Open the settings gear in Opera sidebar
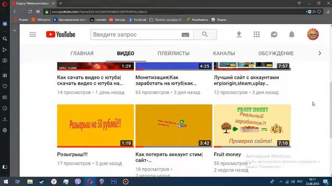The width and height of the screenshot is (332, 186). [x=5, y=130]
